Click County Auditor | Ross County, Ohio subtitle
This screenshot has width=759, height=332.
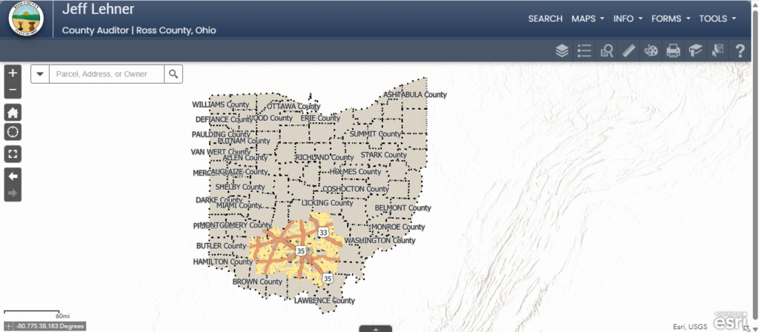click(x=139, y=30)
